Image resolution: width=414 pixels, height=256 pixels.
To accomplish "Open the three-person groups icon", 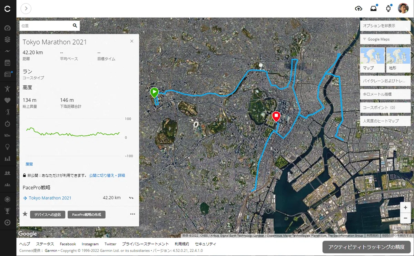I will [7, 185].
